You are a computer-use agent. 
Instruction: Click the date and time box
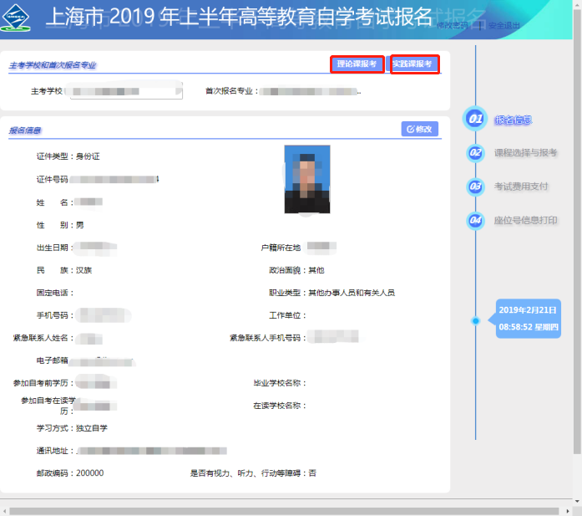pos(529,319)
